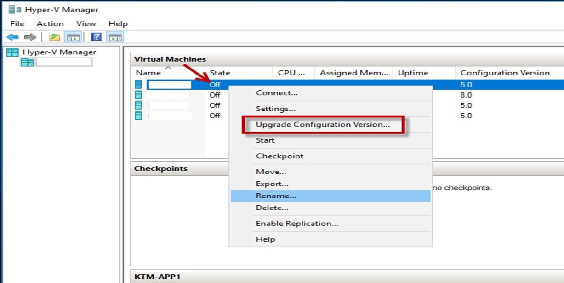Image resolution: width=564 pixels, height=283 pixels.
Task: Click the 8.0 configuration version cell
Action: 466,95
